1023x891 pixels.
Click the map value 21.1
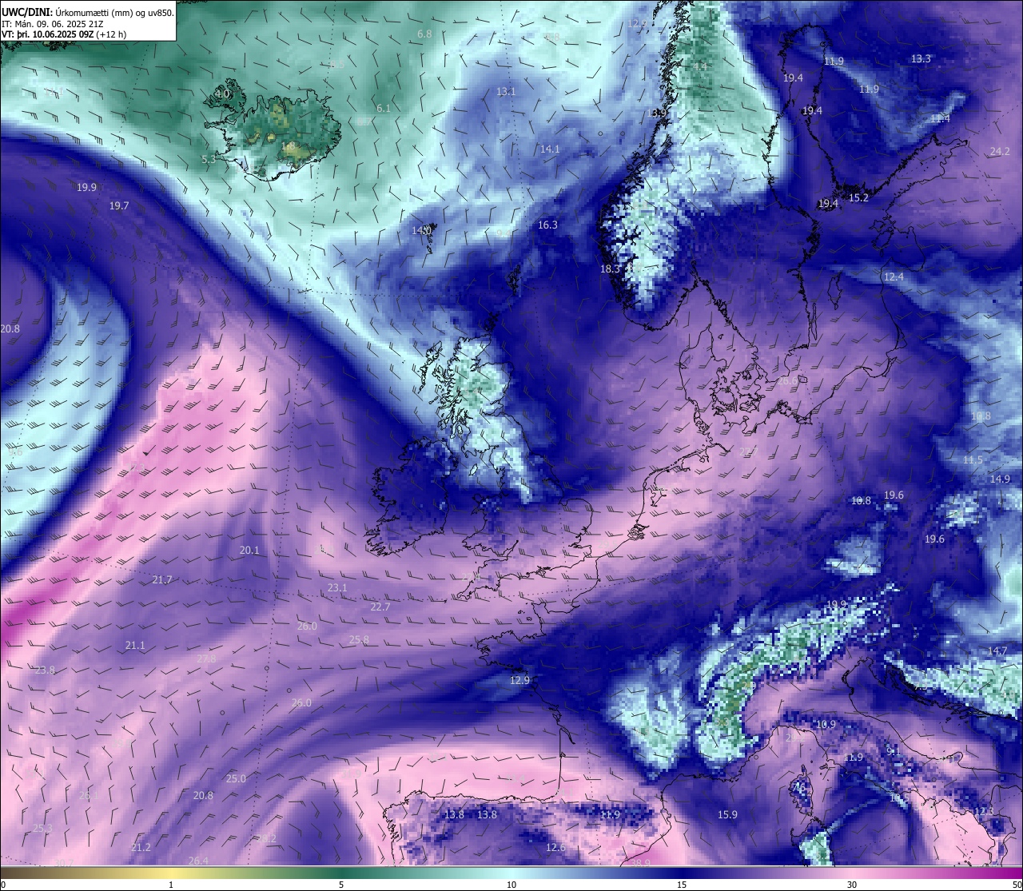click(135, 645)
